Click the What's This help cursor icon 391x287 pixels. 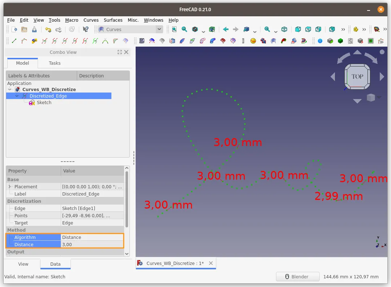[x=85, y=29]
